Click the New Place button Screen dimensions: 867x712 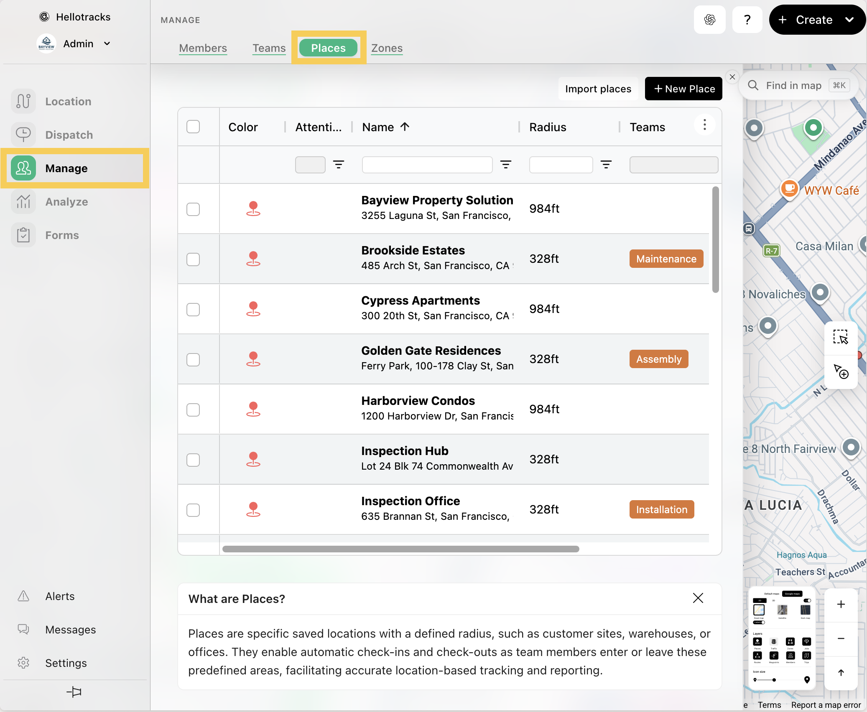click(x=683, y=89)
